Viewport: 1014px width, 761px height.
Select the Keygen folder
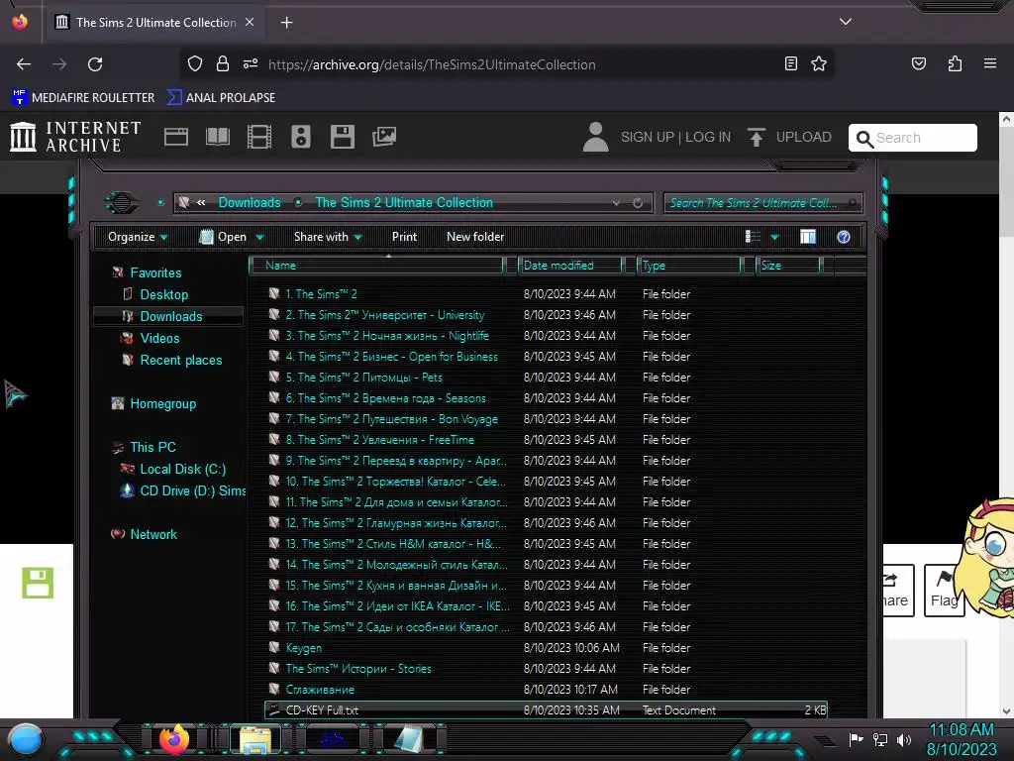tap(304, 648)
